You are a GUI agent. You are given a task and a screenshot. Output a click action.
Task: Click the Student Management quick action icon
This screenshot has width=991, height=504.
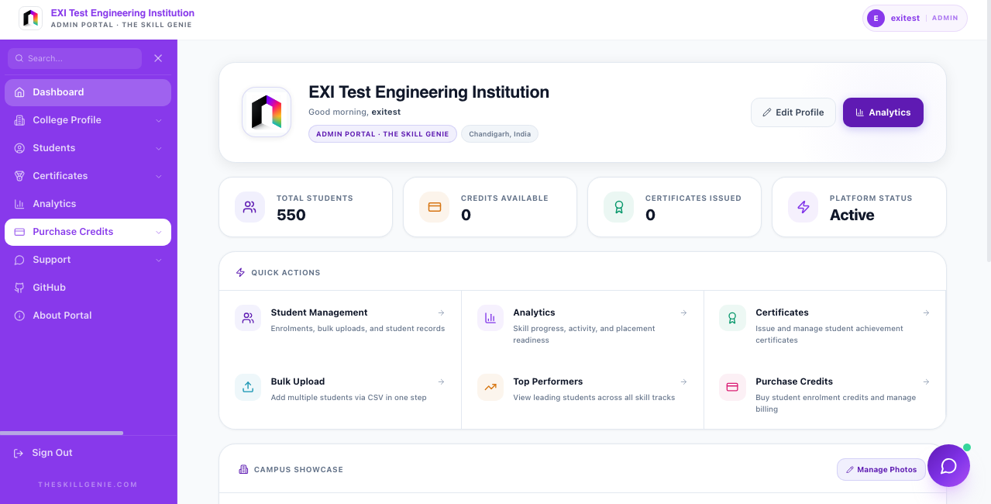[248, 318]
